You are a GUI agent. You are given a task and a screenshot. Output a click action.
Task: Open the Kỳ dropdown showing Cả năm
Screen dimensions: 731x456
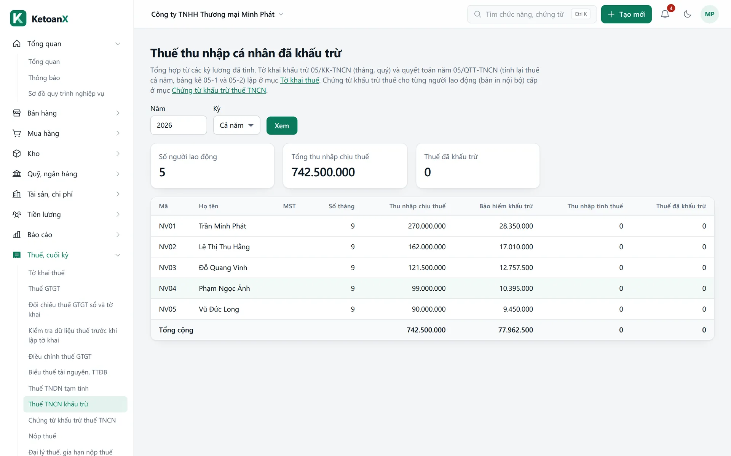pos(236,125)
